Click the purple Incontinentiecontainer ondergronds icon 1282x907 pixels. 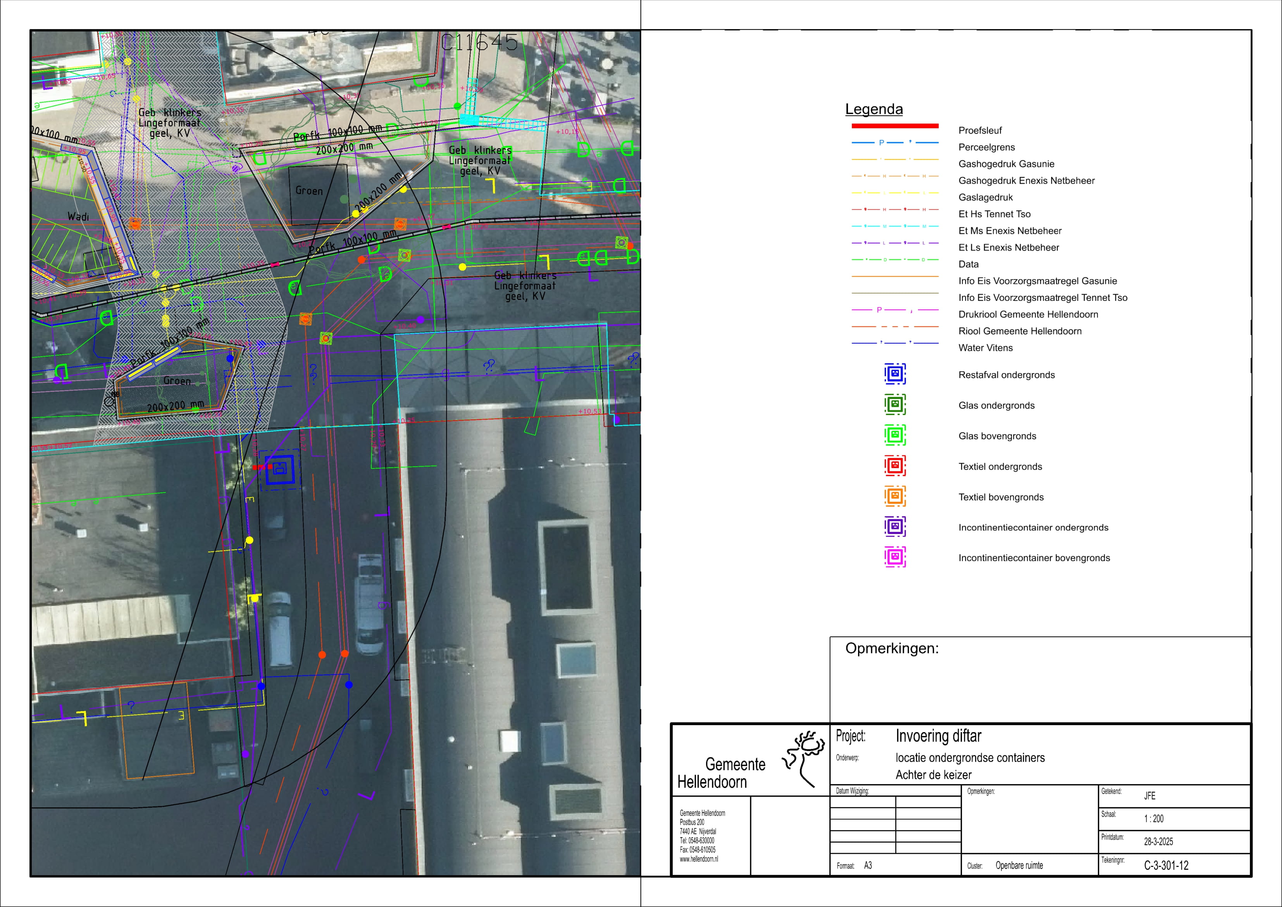[x=894, y=527]
